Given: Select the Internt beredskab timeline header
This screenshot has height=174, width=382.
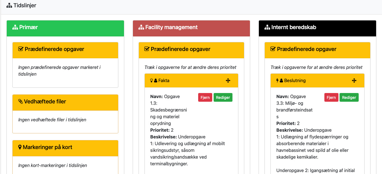Looking at the screenshot, I should [x=317, y=28].
